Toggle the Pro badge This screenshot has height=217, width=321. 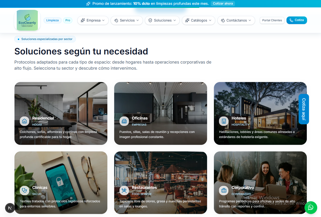tap(68, 20)
